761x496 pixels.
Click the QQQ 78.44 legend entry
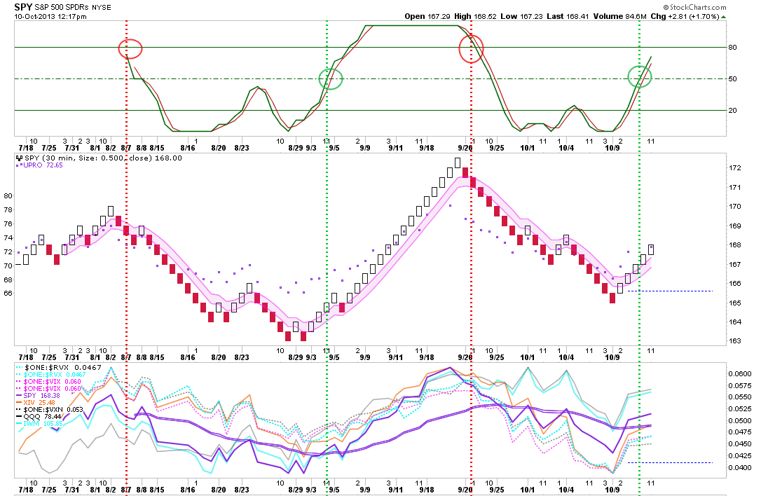tap(43, 416)
